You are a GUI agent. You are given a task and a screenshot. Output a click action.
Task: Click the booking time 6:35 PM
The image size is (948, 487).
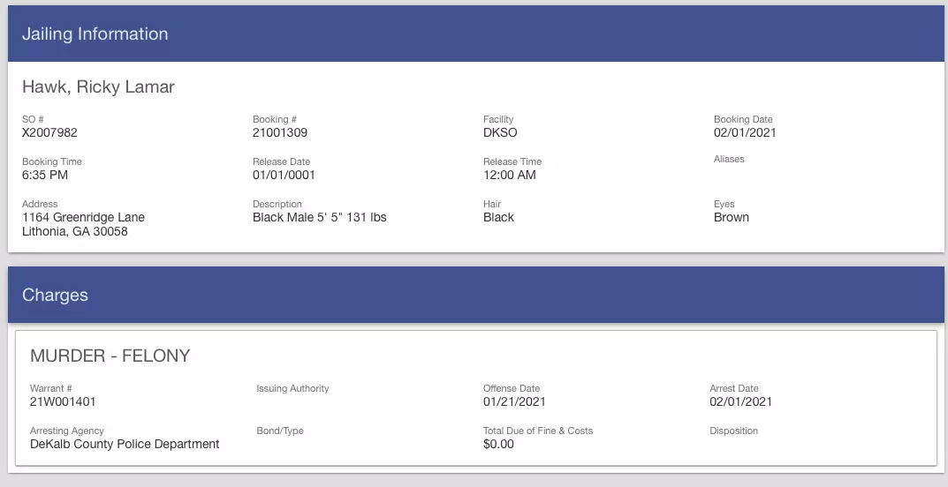(45, 175)
